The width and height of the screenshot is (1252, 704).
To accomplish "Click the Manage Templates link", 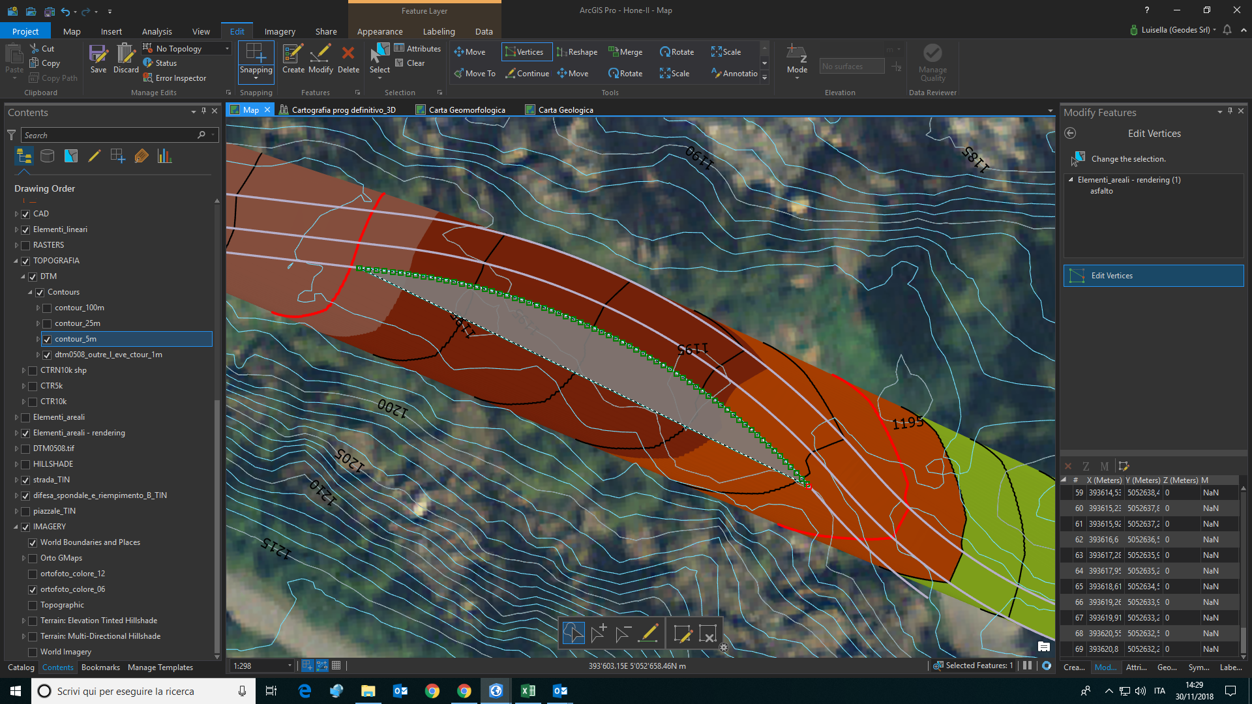I will click(x=160, y=667).
